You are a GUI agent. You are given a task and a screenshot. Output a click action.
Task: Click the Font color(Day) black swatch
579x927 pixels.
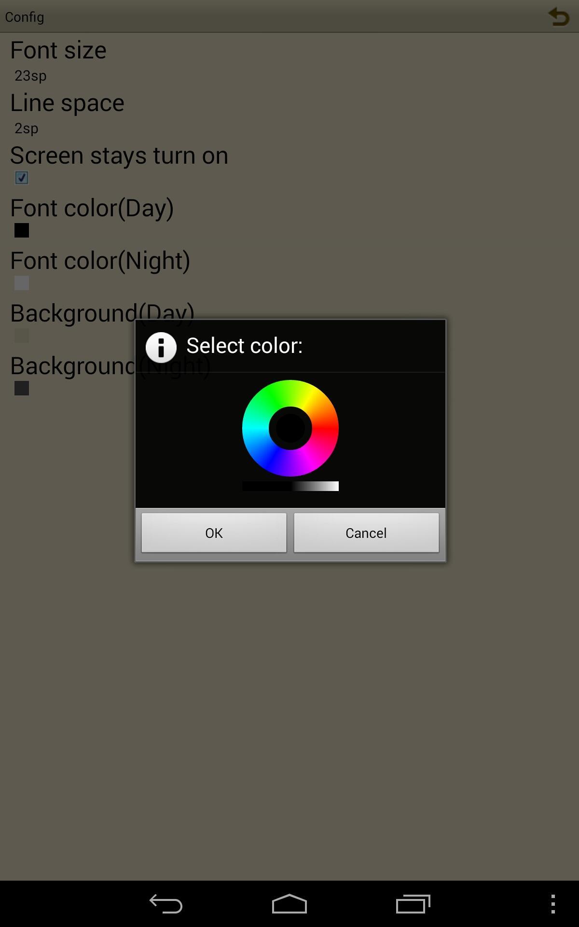click(22, 230)
